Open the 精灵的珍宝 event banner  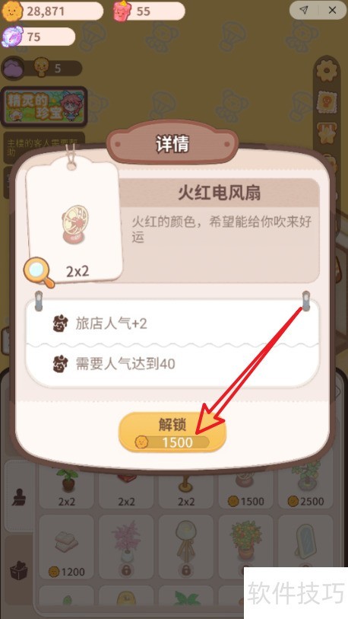click(43, 106)
